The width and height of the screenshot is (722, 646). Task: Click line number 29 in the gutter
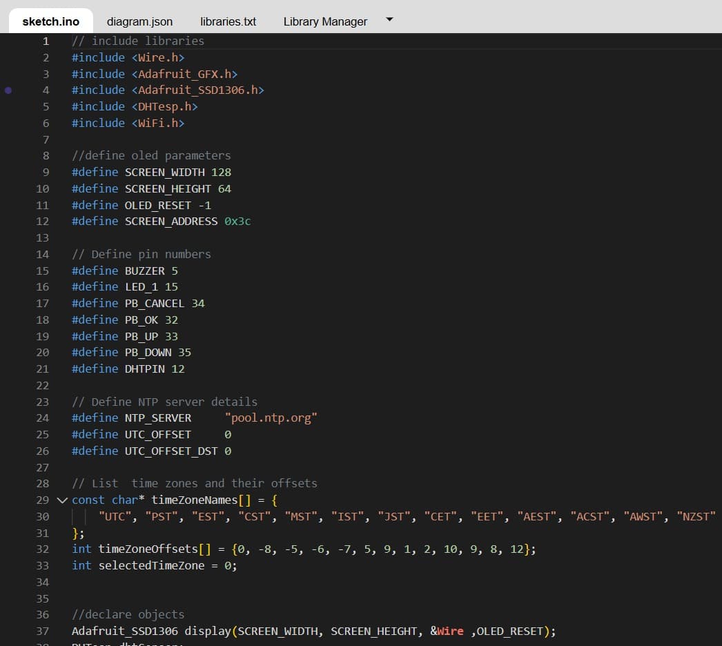(x=42, y=500)
